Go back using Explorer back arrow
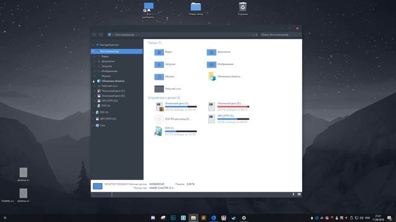 (94, 35)
